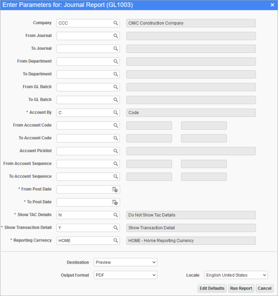Viewport: 278px width, 296px height.
Task: Click the 'Code' description beside Account By
Action: 134,113
